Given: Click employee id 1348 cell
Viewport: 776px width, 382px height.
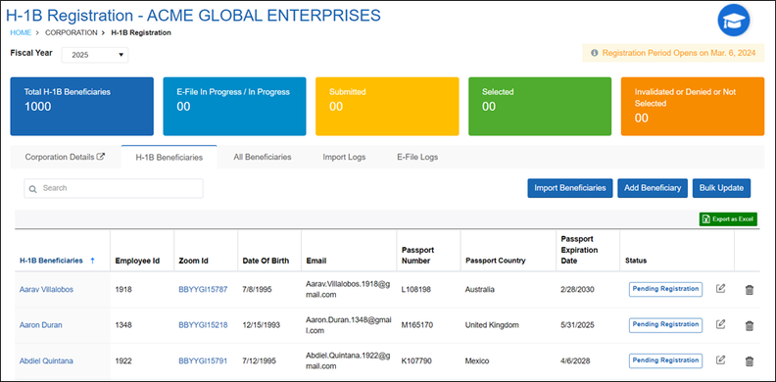Looking at the screenshot, I should (123, 325).
